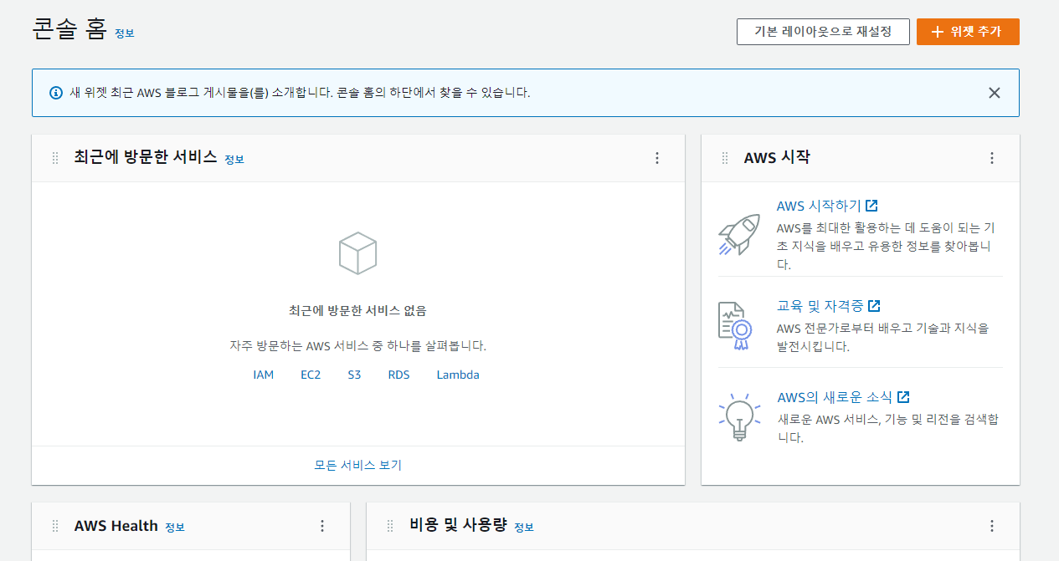Click the info icon in the banner
The width and height of the screenshot is (1059, 561).
click(x=56, y=93)
